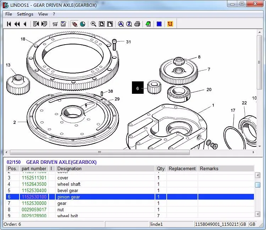
Task: Toggle the crossed-out link icon
Action: point(74,24)
